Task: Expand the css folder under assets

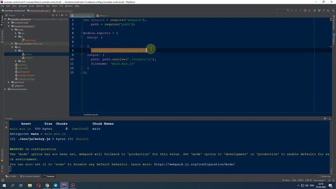Action: point(16,33)
